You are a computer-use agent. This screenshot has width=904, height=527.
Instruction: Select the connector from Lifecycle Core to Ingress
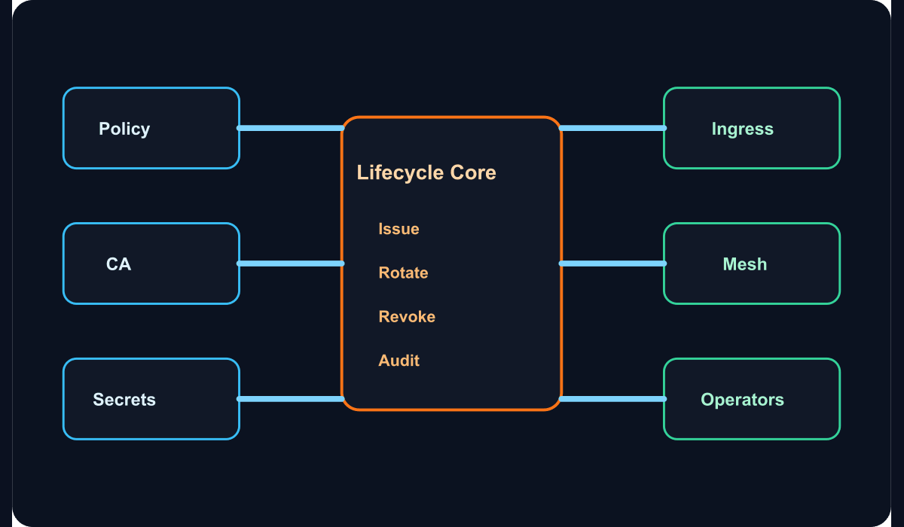[x=612, y=128]
